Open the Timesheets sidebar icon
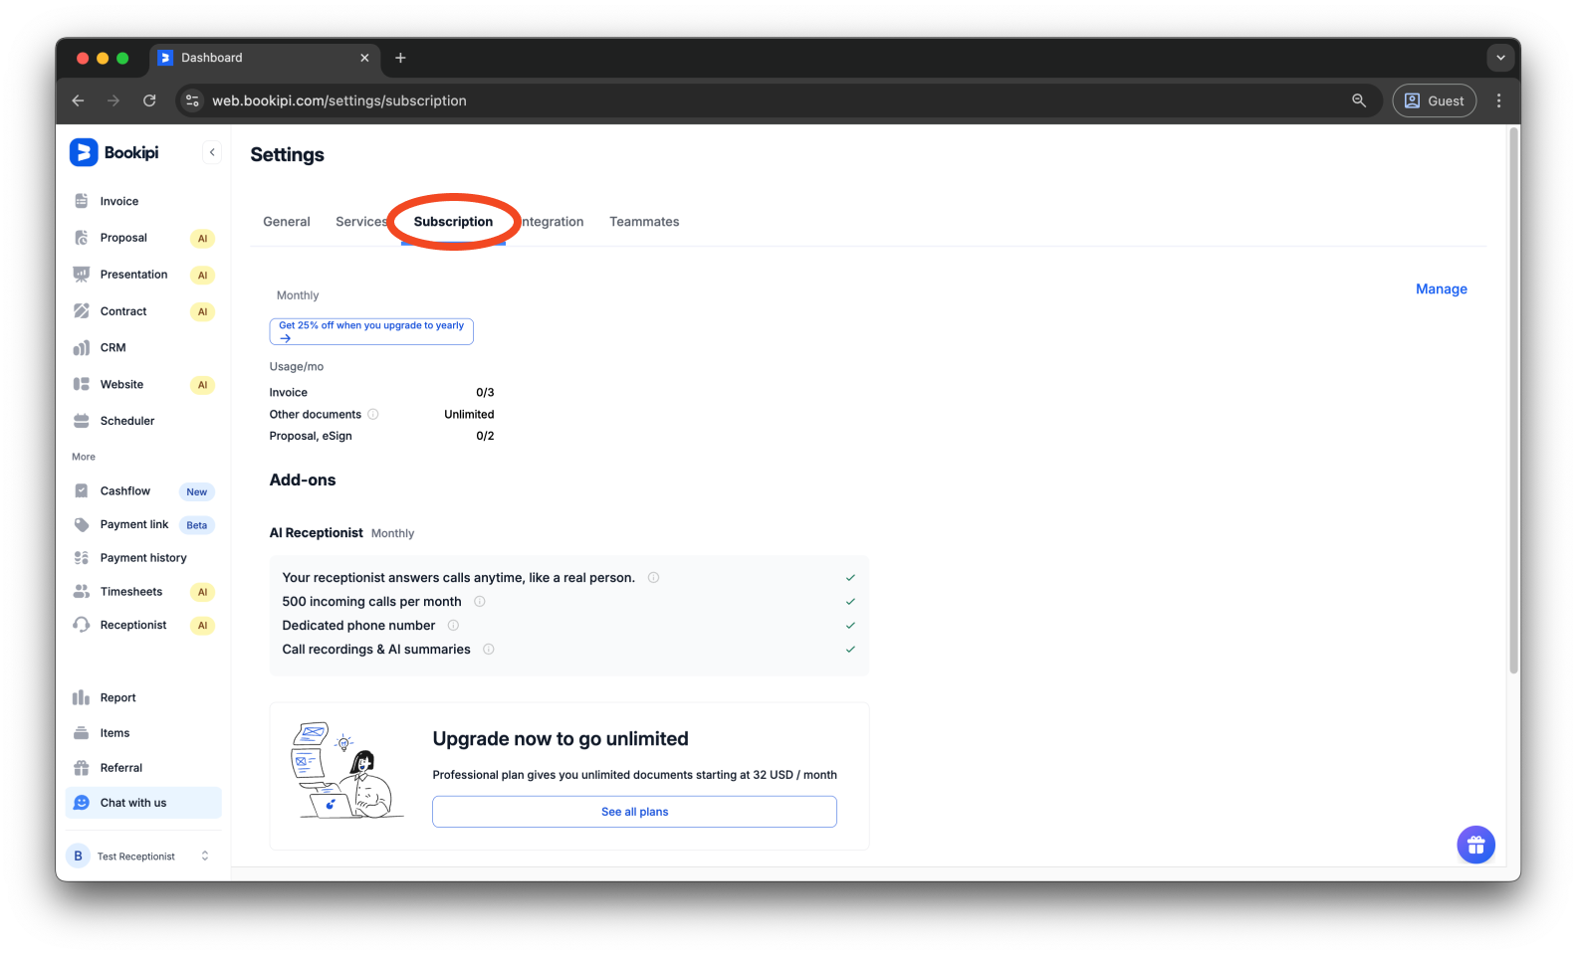Image resolution: width=1577 pixels, height=955 pixels. coord(82,591)
